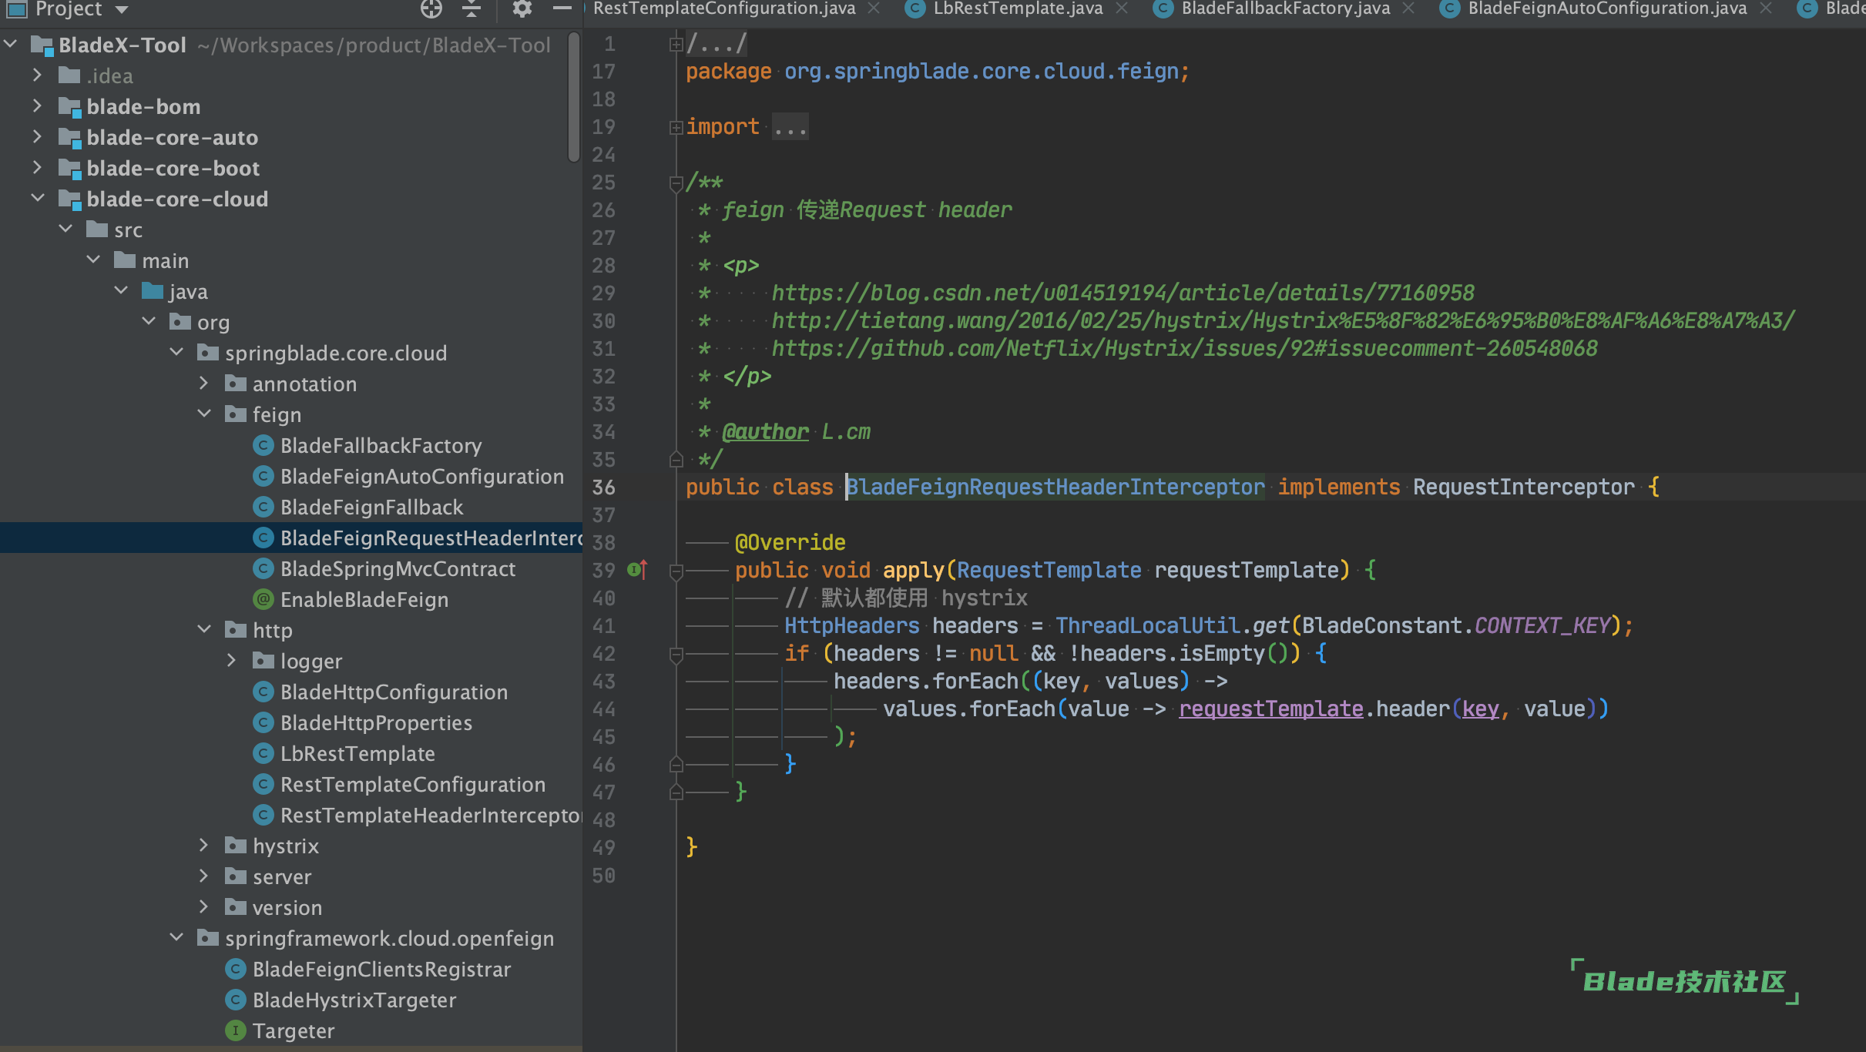Switch to LbRestTemplate.java tab

1018,8
